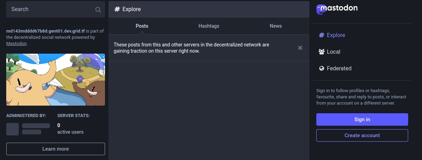422x160 pixels.
Task: Click the Learn more button
Action: pos(55,149)
